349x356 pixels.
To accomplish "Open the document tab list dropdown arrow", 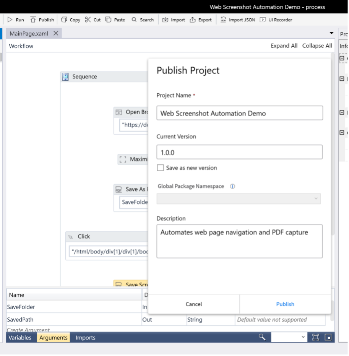I will 331,34.
